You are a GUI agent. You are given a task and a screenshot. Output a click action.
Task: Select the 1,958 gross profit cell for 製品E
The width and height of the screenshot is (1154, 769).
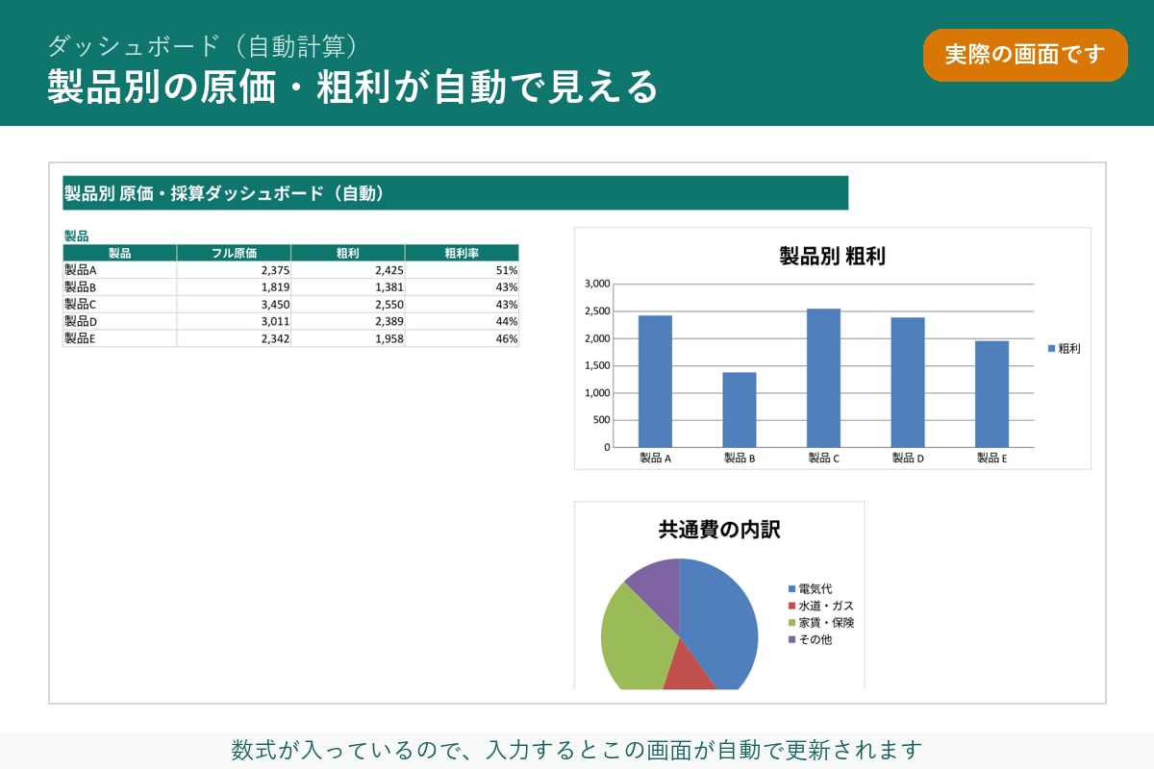348,338
